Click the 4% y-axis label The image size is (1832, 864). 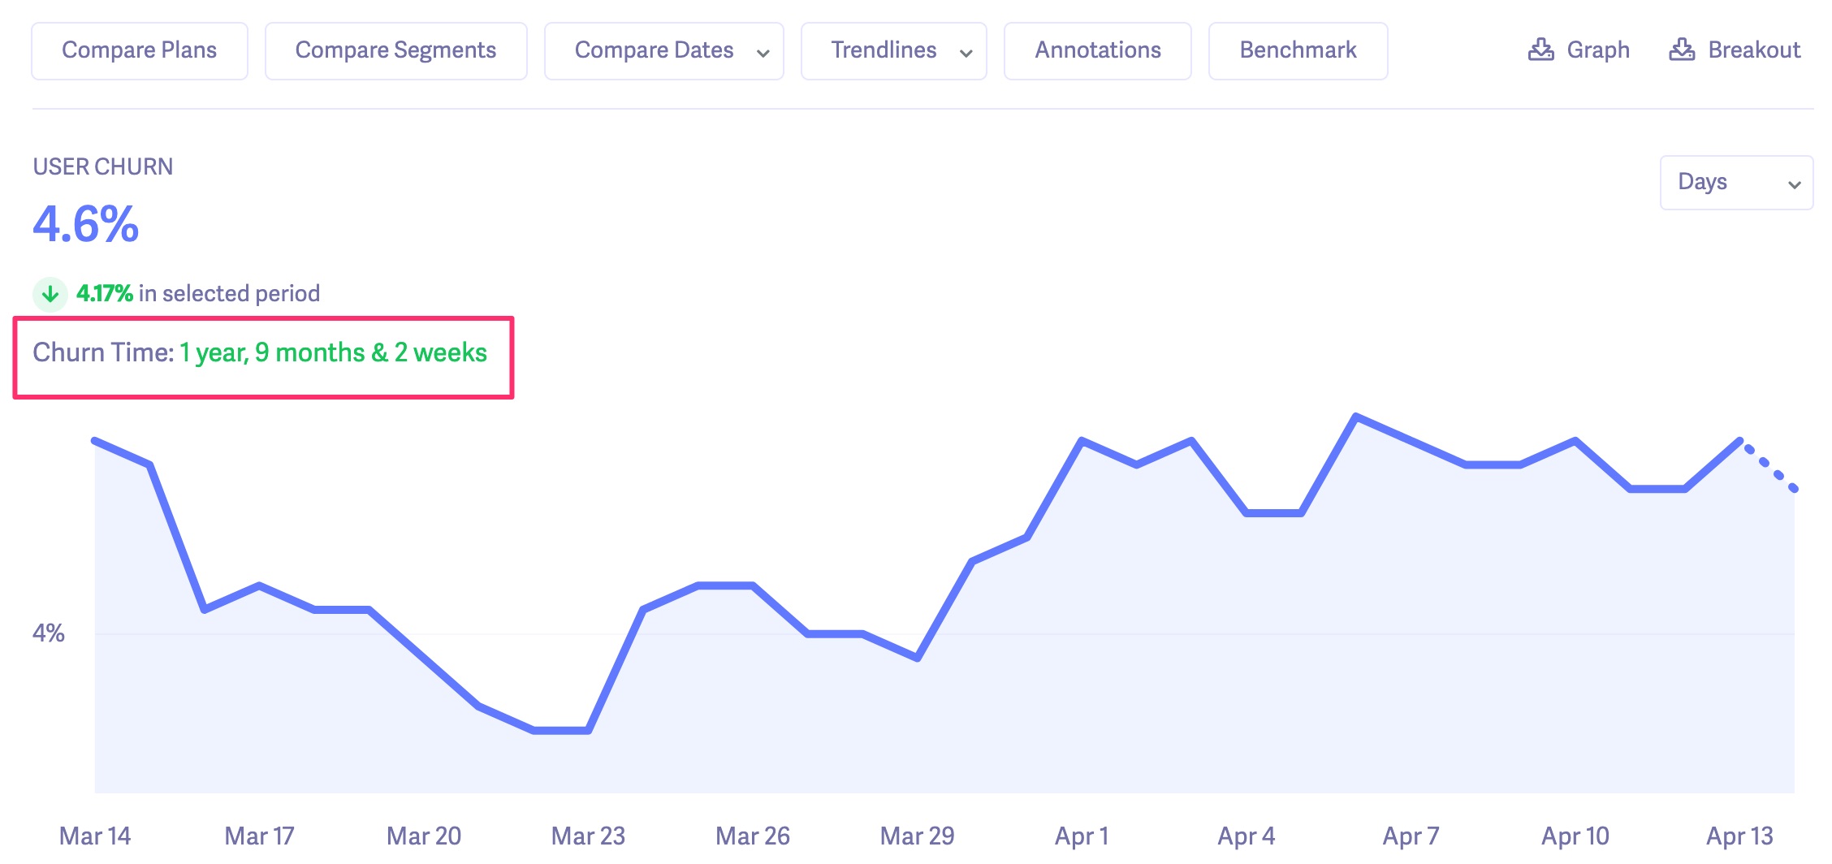tap(49, 633)
